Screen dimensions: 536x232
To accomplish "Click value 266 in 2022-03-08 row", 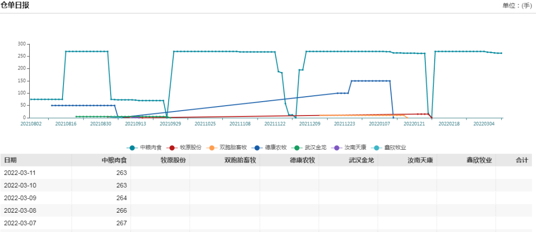I will [122, 211].
